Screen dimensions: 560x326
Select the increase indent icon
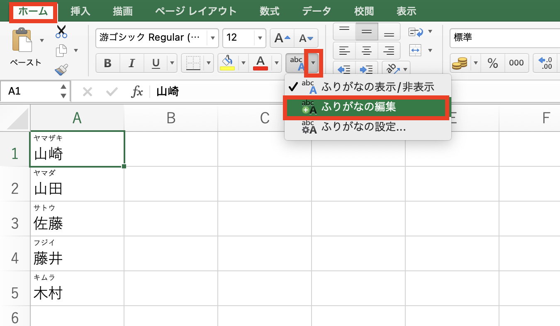pyautogui.click(x=367, y=69)
